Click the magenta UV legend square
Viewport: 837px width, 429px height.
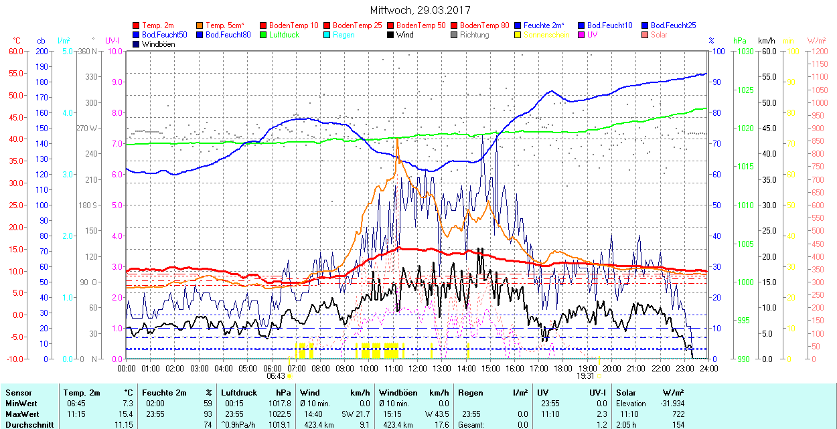tap(582, 35)
